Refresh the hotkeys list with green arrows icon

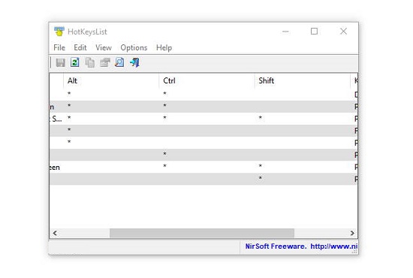coord(75,62)
